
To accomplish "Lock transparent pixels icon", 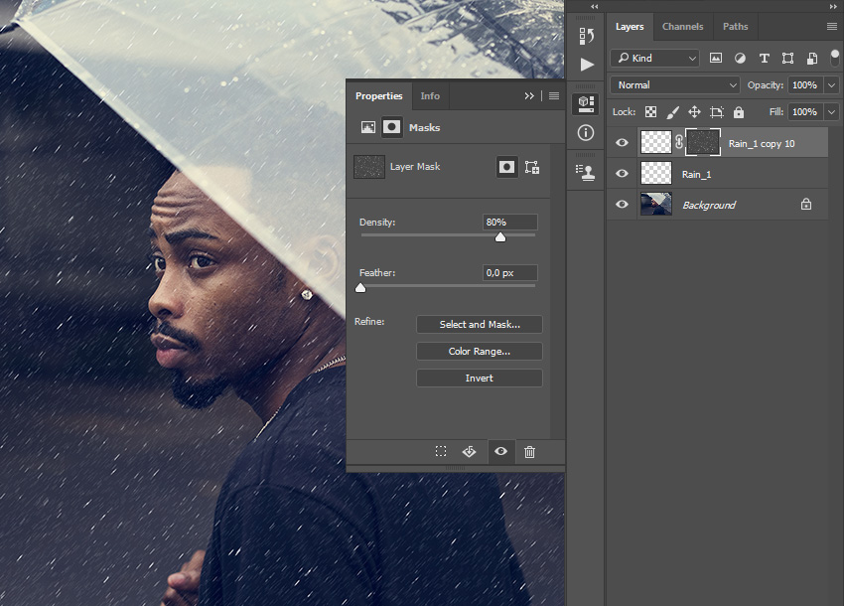I will (x=650, y=112).
